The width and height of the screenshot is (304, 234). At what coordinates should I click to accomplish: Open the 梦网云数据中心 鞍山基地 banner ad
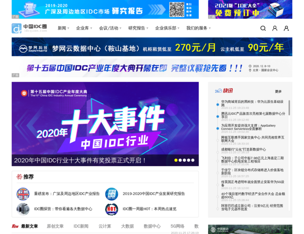(152, 47)
